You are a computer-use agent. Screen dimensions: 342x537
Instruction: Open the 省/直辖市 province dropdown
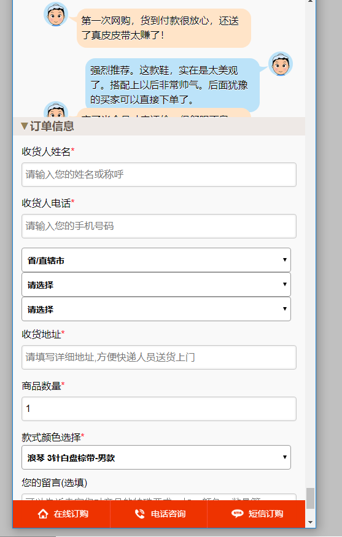156,260
